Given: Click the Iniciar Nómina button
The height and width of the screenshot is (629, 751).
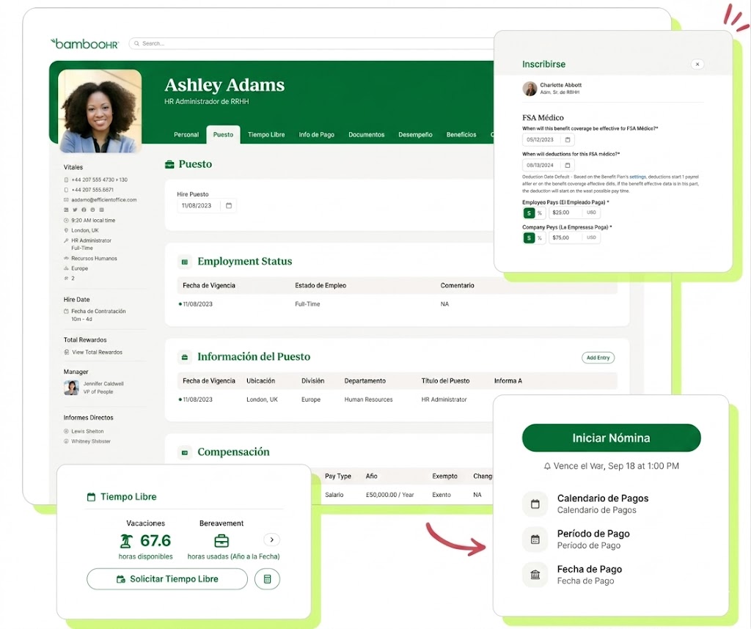Looking at the screenshot, I should tap(611, 438).
